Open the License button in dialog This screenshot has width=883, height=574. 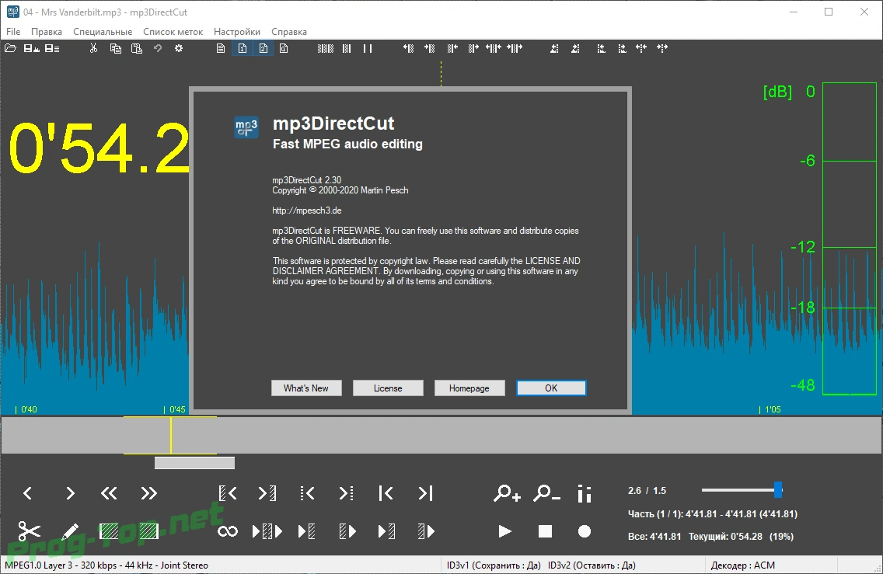coord(387,388)
